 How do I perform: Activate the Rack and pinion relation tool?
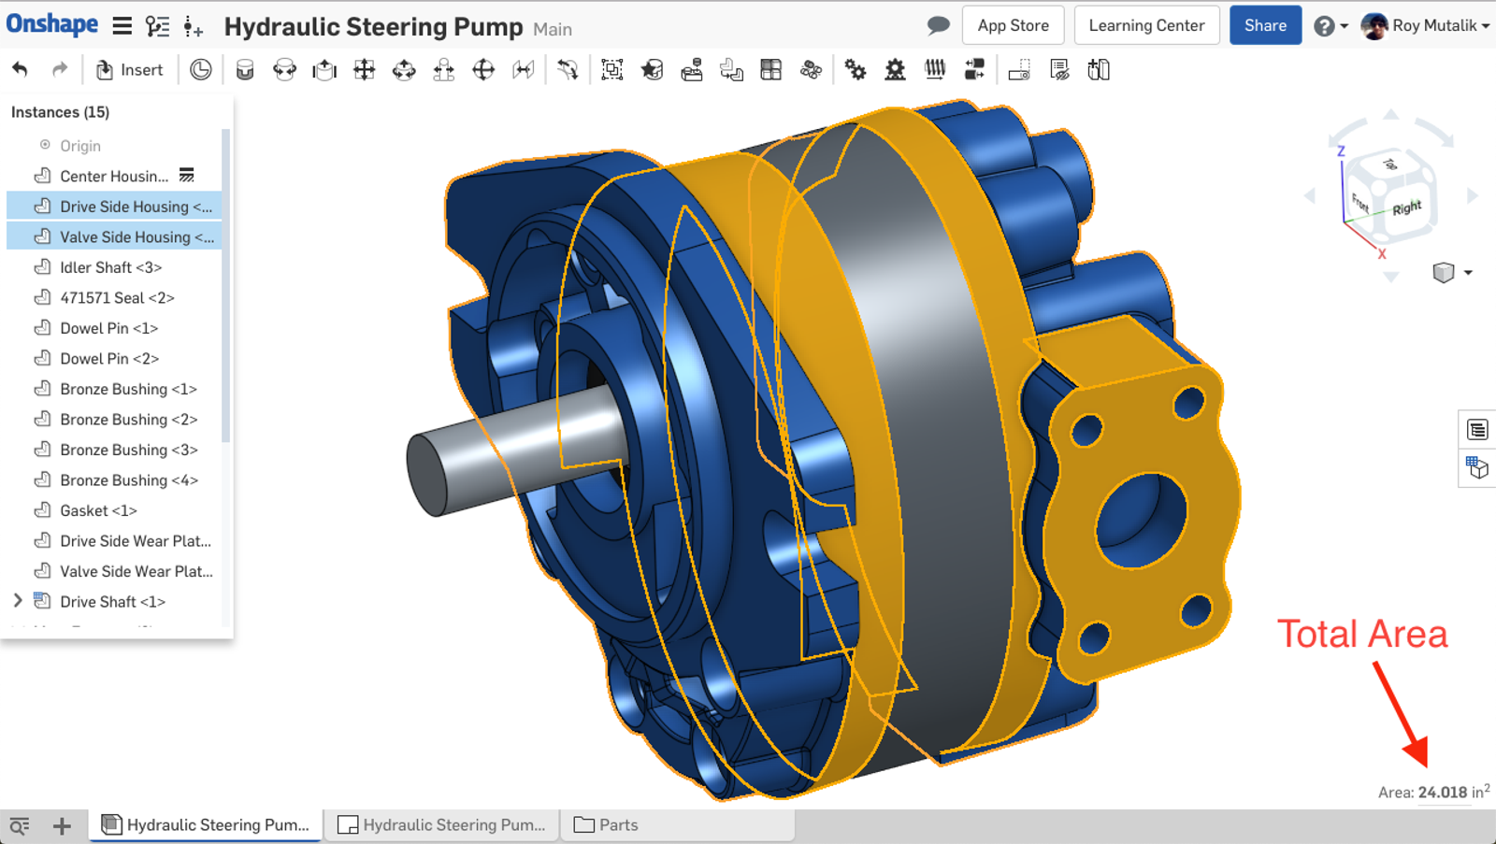click(x=895, y=70)
